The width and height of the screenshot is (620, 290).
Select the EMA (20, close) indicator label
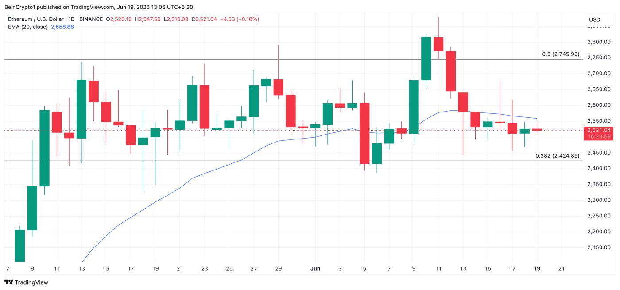coord(28,27)
